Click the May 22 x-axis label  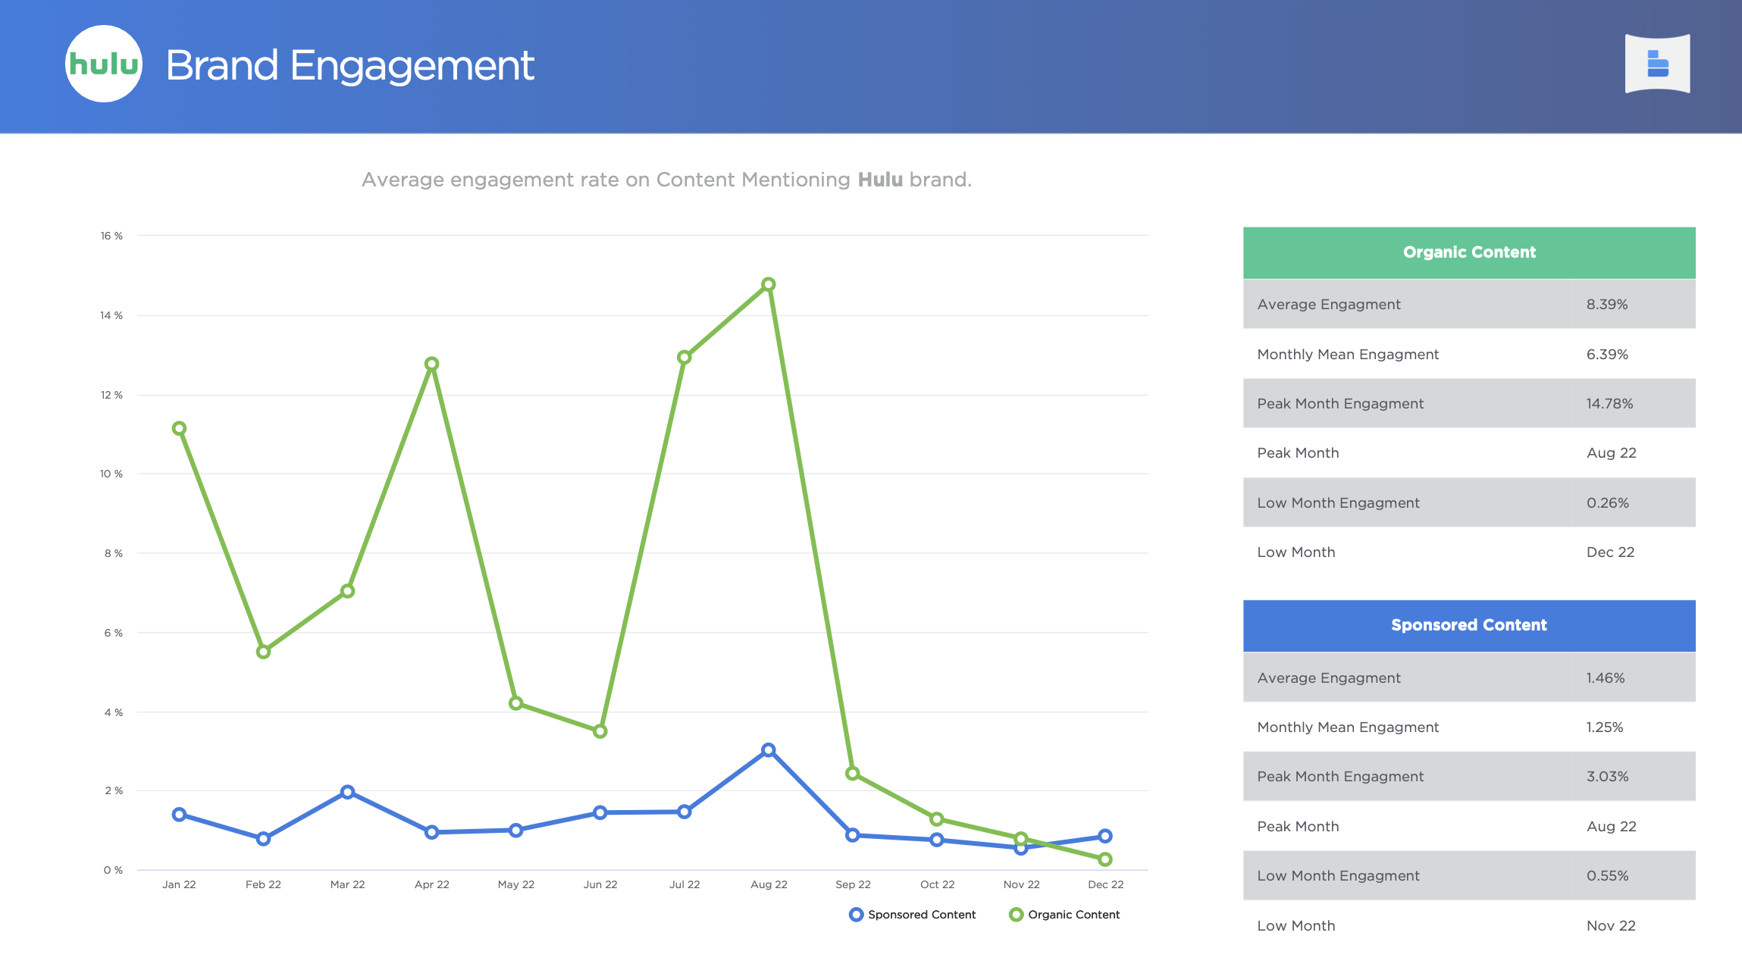click(516, 884)
